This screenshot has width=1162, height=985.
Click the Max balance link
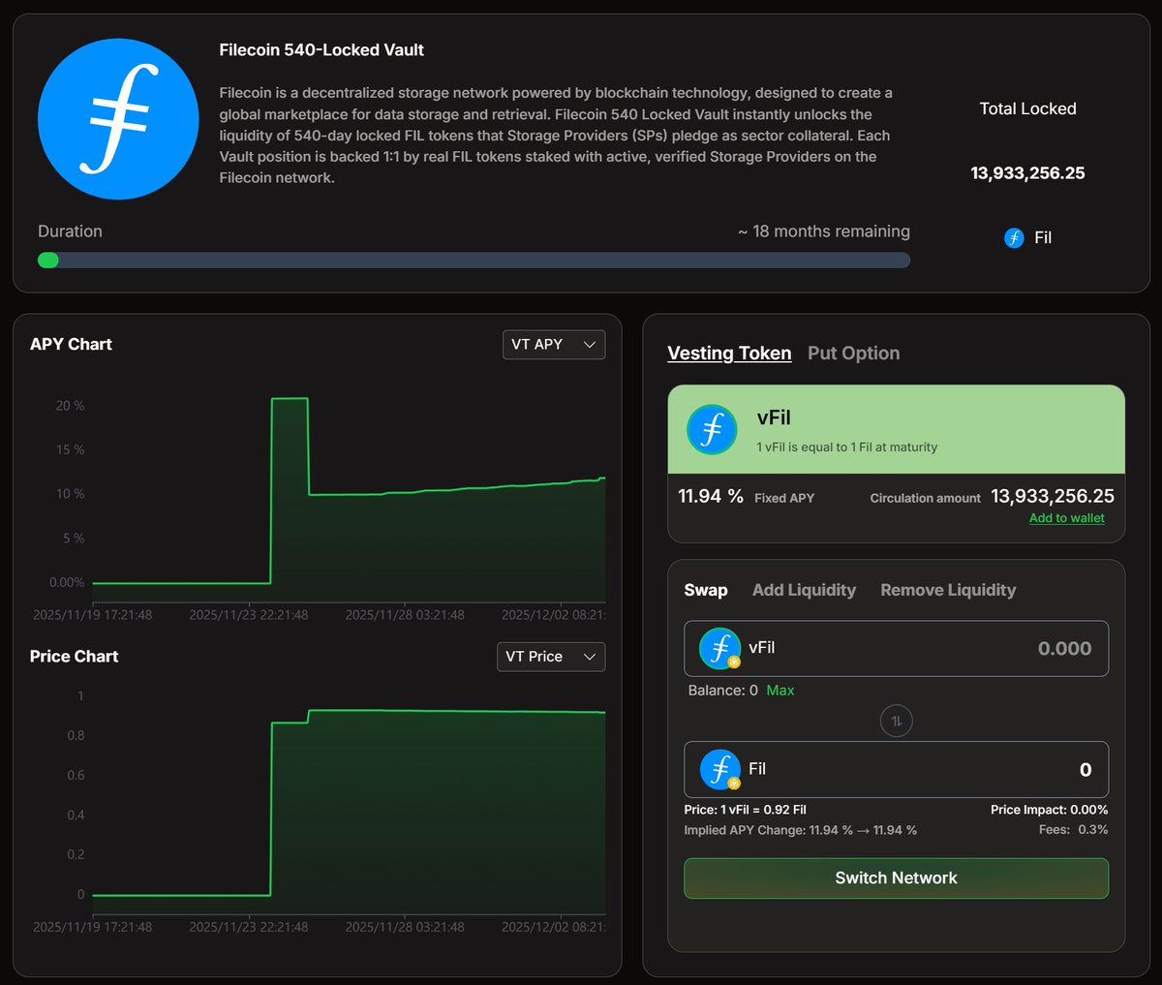pyautogui.click(x=780, y=691)
